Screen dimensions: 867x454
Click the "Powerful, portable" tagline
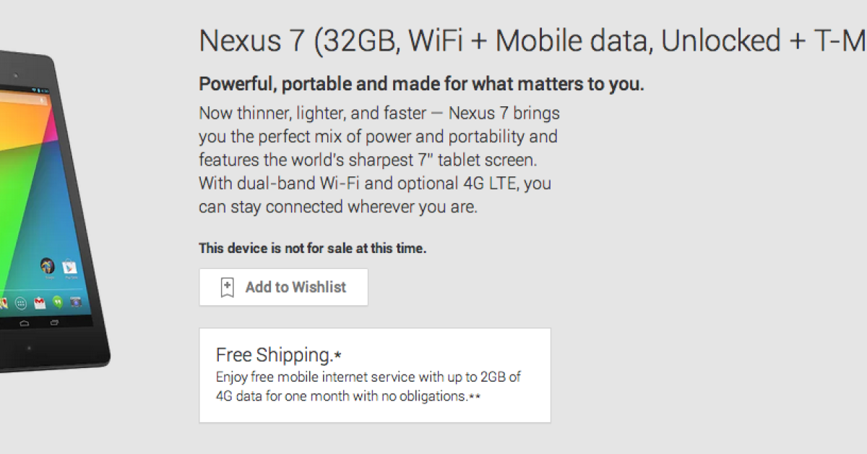click(x=421, y=85)
